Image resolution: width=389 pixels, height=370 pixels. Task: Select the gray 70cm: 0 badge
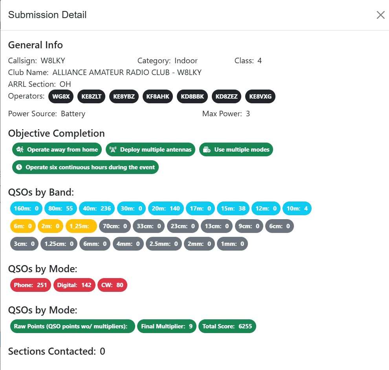114,226
